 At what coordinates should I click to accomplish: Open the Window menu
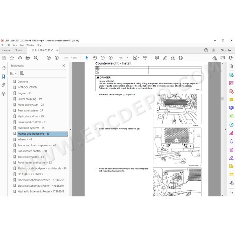point(30,45)
